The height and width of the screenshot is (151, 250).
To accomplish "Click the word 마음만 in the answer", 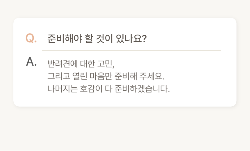I will pyautogui.click(x=101, y=76).
